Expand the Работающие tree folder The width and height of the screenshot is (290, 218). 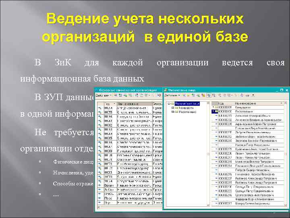(173, 112)
